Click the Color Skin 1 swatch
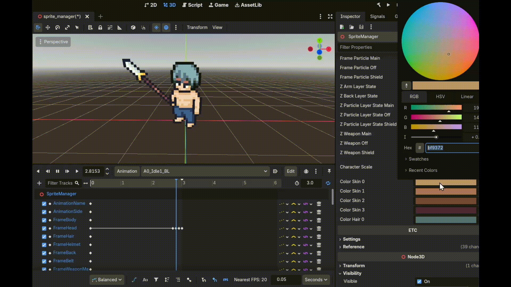This screenshot has height=287, width=511. pos(446,191)
